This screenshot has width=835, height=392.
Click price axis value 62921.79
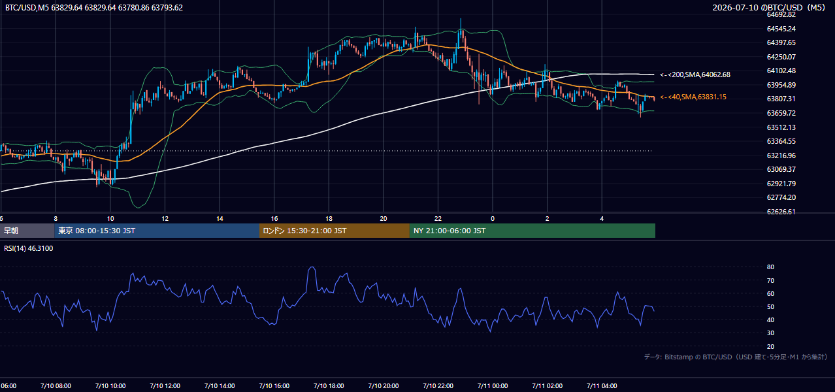point(781,184)
